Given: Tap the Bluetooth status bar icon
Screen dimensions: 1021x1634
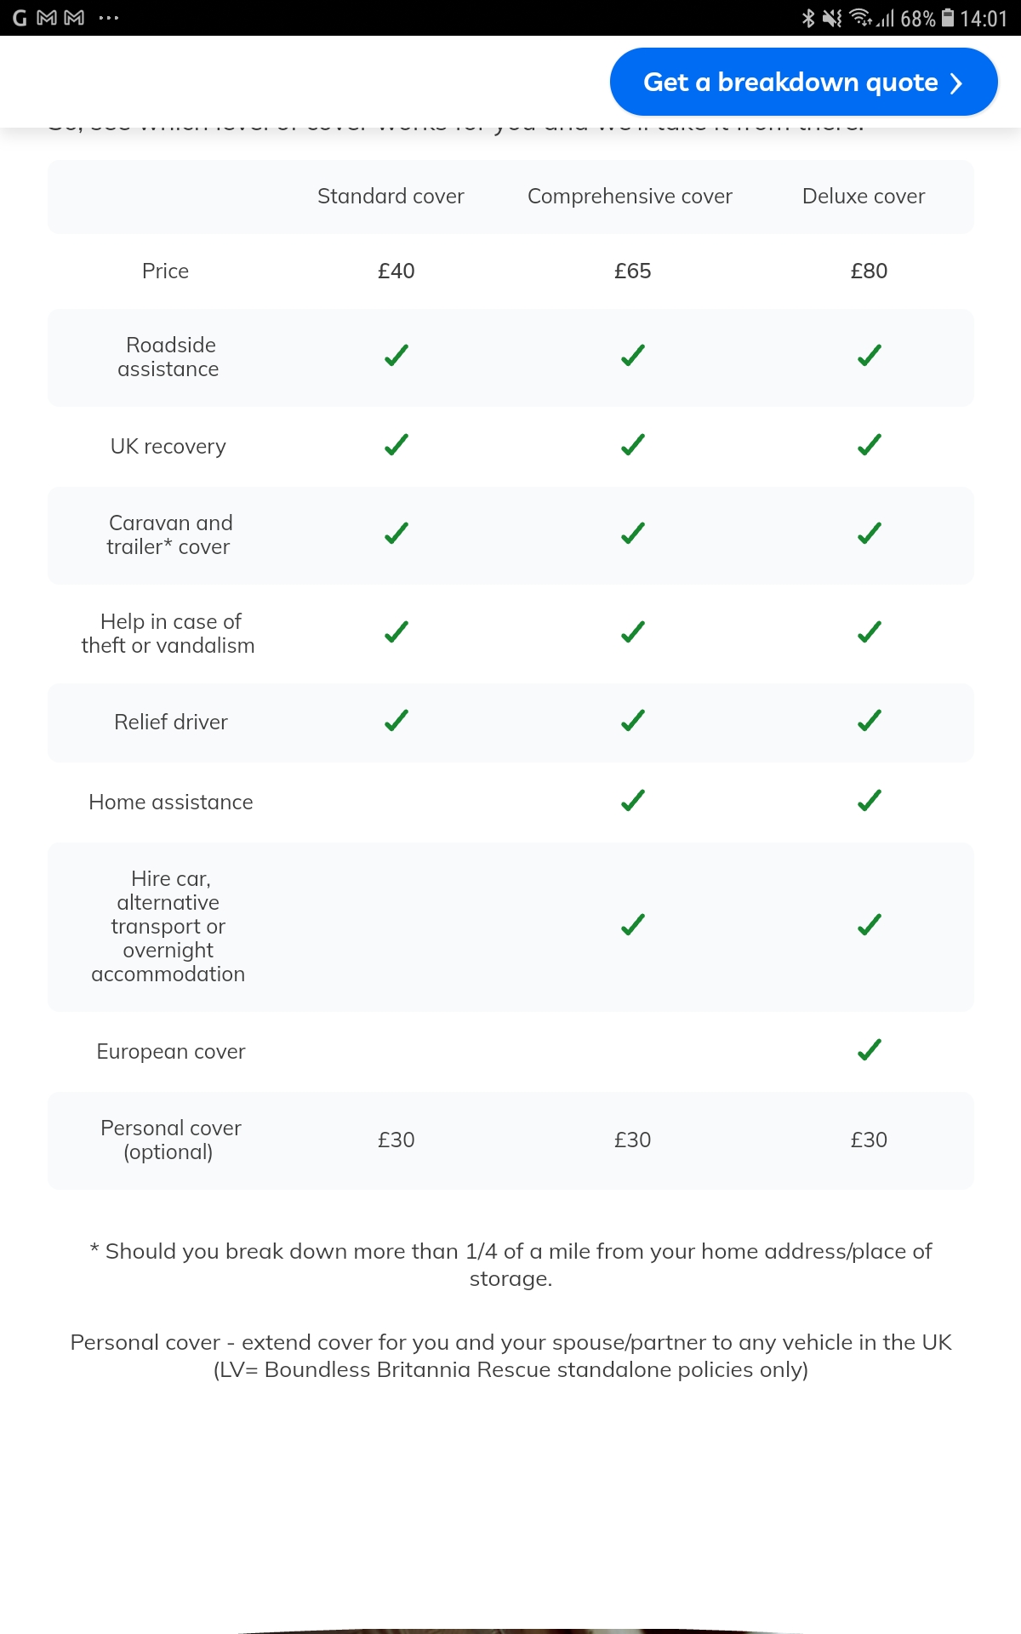Looking at the screenshot, I should [x=807, y=18].
